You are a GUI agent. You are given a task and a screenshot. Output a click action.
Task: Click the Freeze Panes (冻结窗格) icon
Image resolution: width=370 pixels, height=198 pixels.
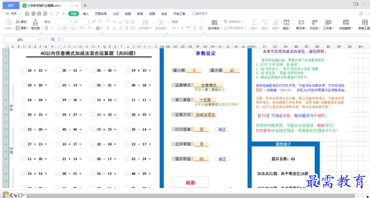[x=346, y=23]
